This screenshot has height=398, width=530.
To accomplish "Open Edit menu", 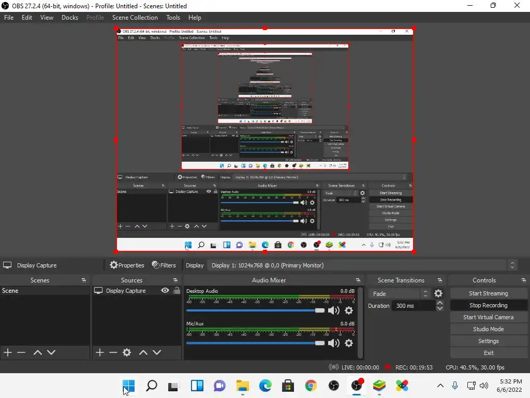I will click(x=27, y=18).
